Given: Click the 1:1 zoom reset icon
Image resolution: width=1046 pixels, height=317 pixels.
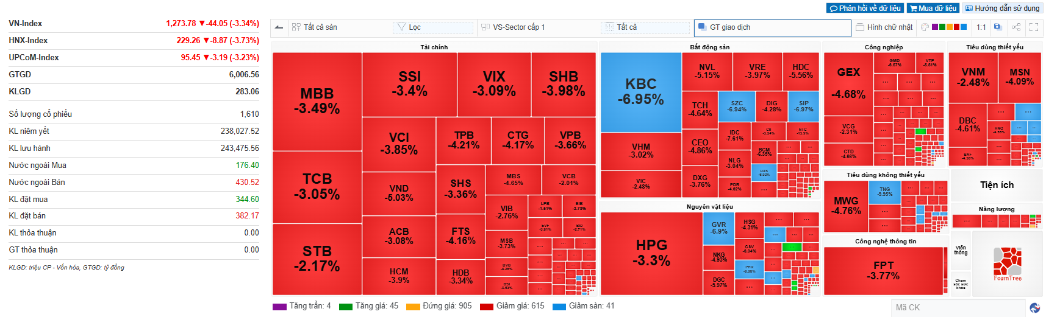Looking at the screenshot, I should coord(981,27).
